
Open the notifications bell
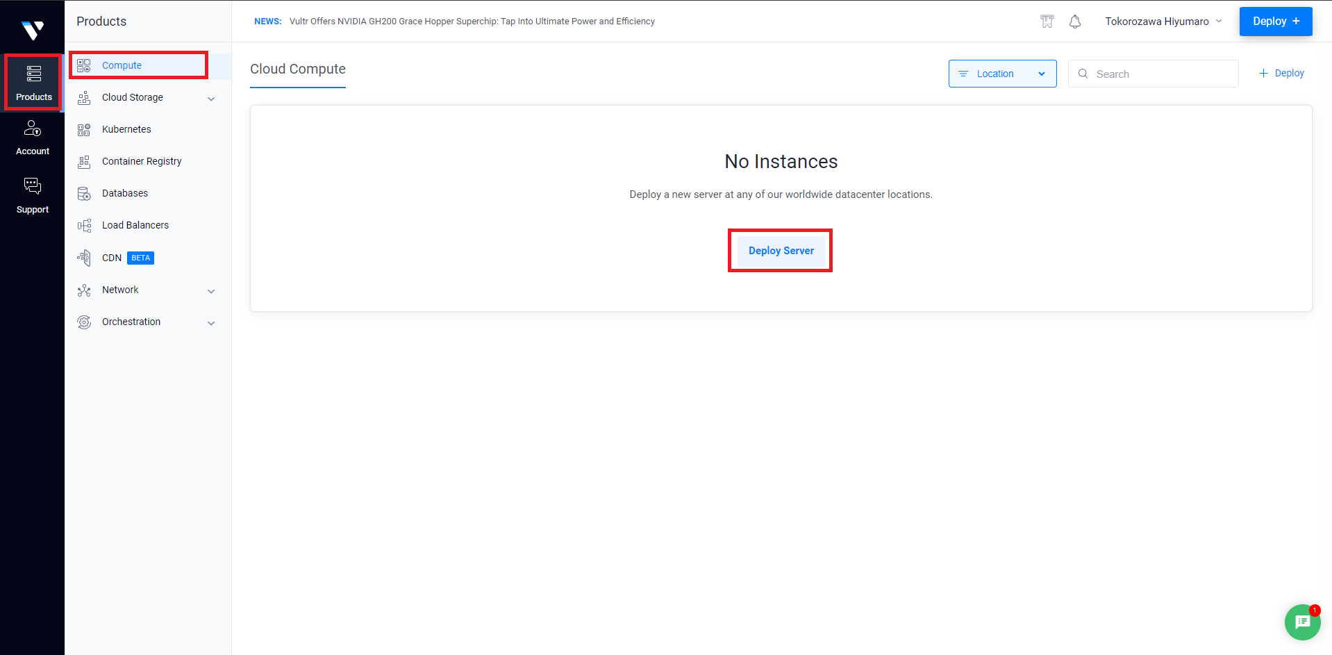click(1075, 22)
